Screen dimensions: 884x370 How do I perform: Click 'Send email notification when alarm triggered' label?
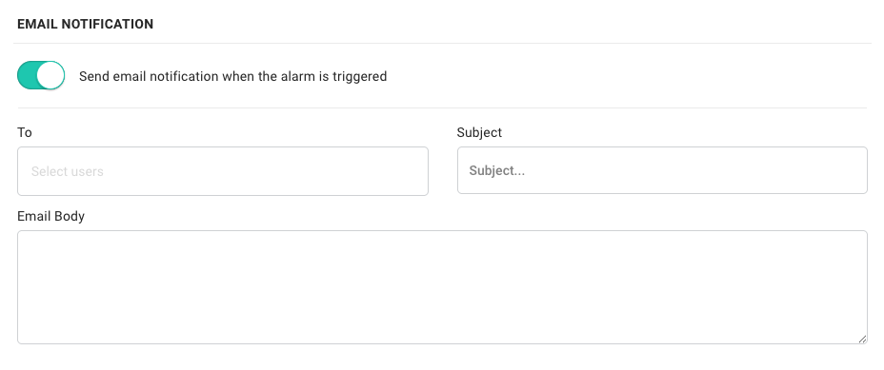[x=232, y=76]
